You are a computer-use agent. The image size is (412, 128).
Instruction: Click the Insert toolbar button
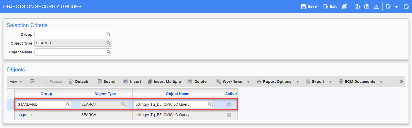coord(132,82)
